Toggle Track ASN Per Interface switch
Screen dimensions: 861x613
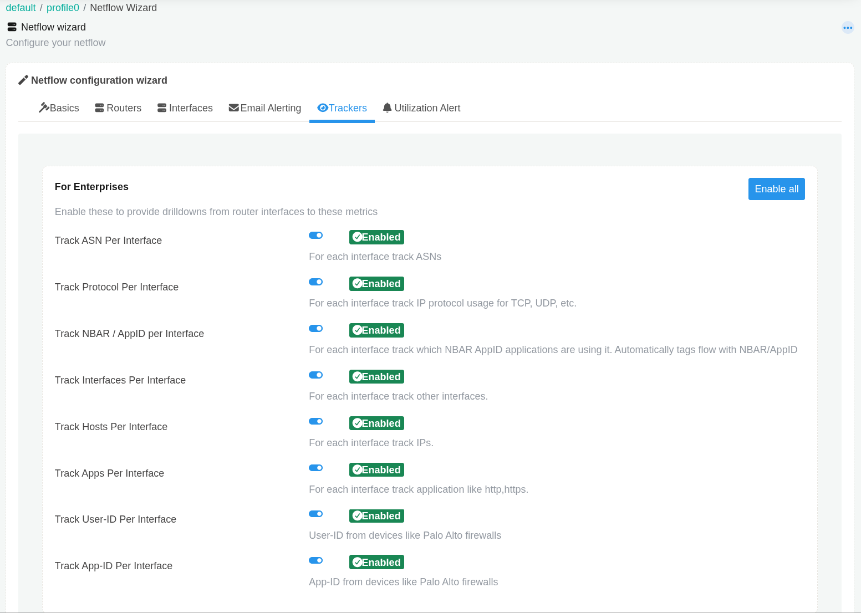pyautogui.click(x=316, y=236)
